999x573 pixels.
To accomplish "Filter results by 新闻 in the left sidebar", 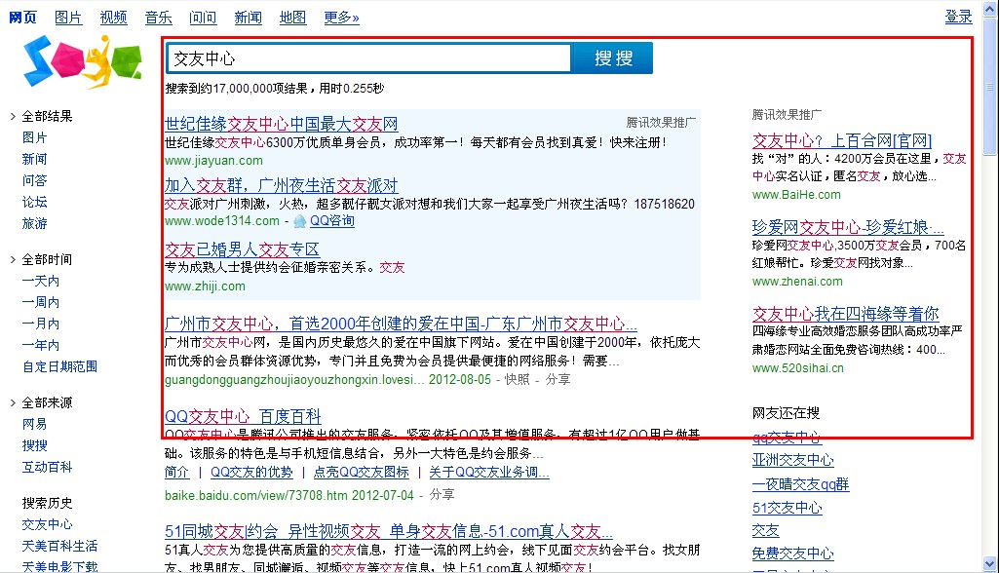I will pyautogui.click(x=34, y=160).
